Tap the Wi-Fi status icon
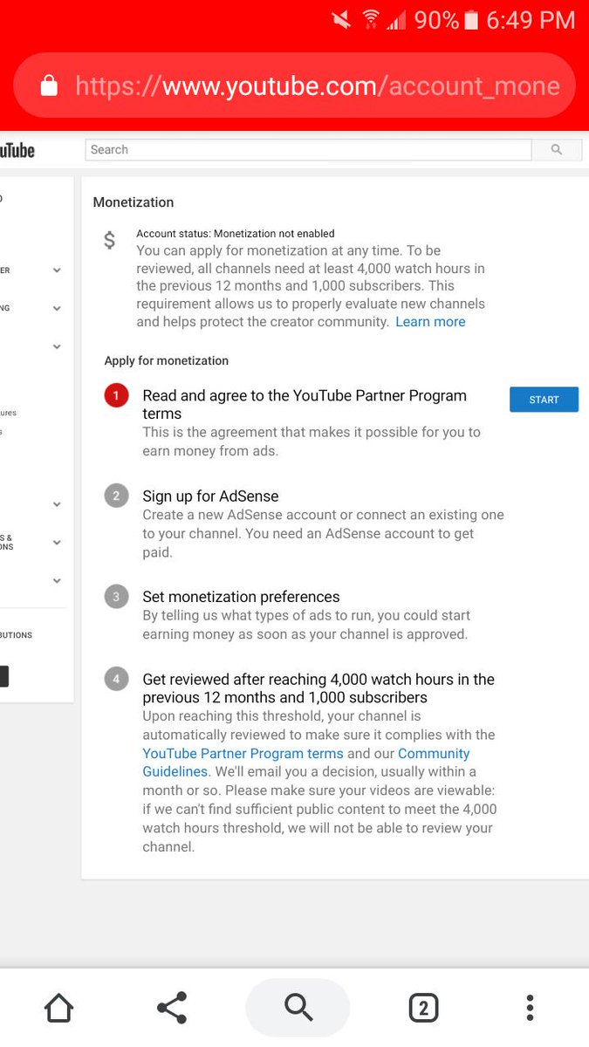Image resolution: width=589 pixels, height=1047 pixels. click(372, 19)
